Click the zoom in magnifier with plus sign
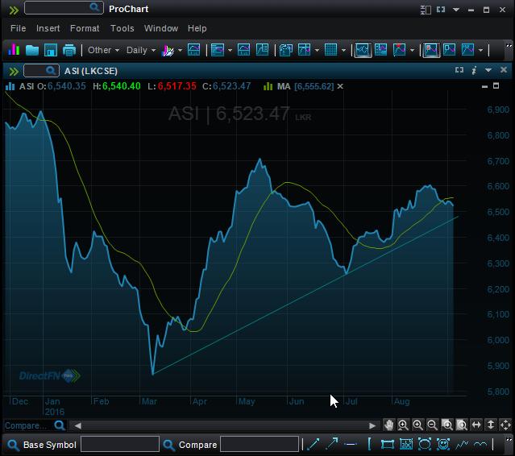The image size is (515, 456). tap(417, 425)
